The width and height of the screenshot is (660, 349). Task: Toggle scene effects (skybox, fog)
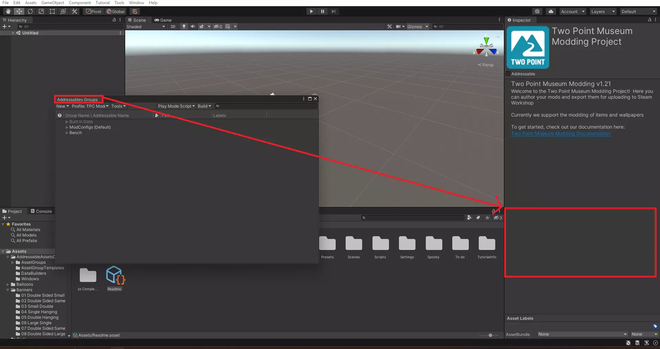coord(202,26)
